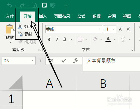Open phonetic guide dropdown arrow
The height and width of the screenshot is (109, 140).
[129, 39]
